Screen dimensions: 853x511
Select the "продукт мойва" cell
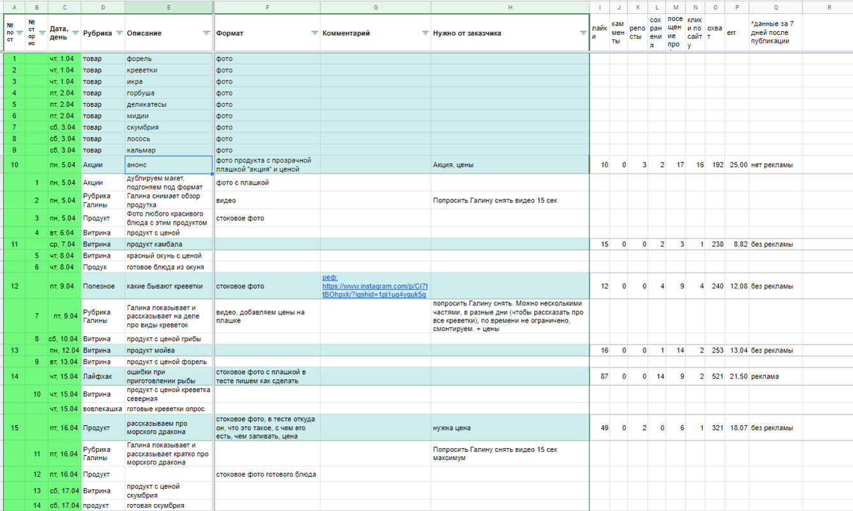169,350
